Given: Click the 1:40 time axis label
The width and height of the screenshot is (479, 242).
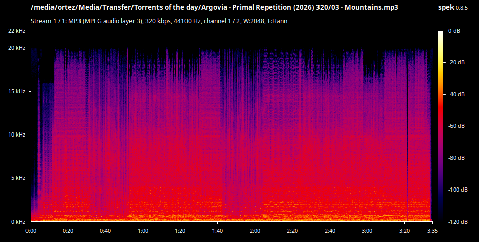Looking at the screenshot, I should click(218, 231).
